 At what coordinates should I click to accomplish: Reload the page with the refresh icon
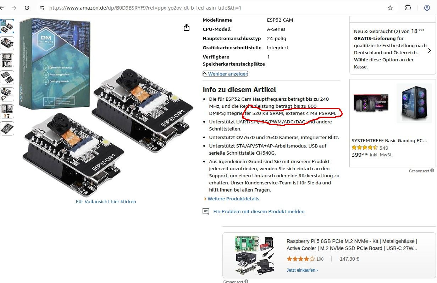(27, 7)
